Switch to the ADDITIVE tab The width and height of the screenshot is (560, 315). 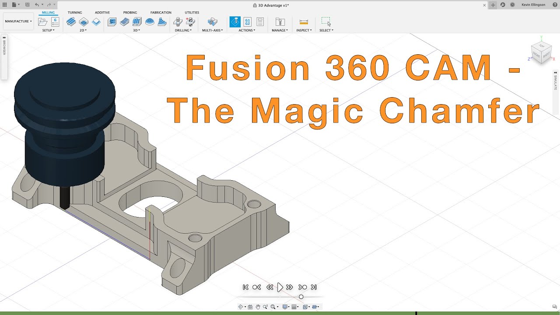tap(102, 12)
